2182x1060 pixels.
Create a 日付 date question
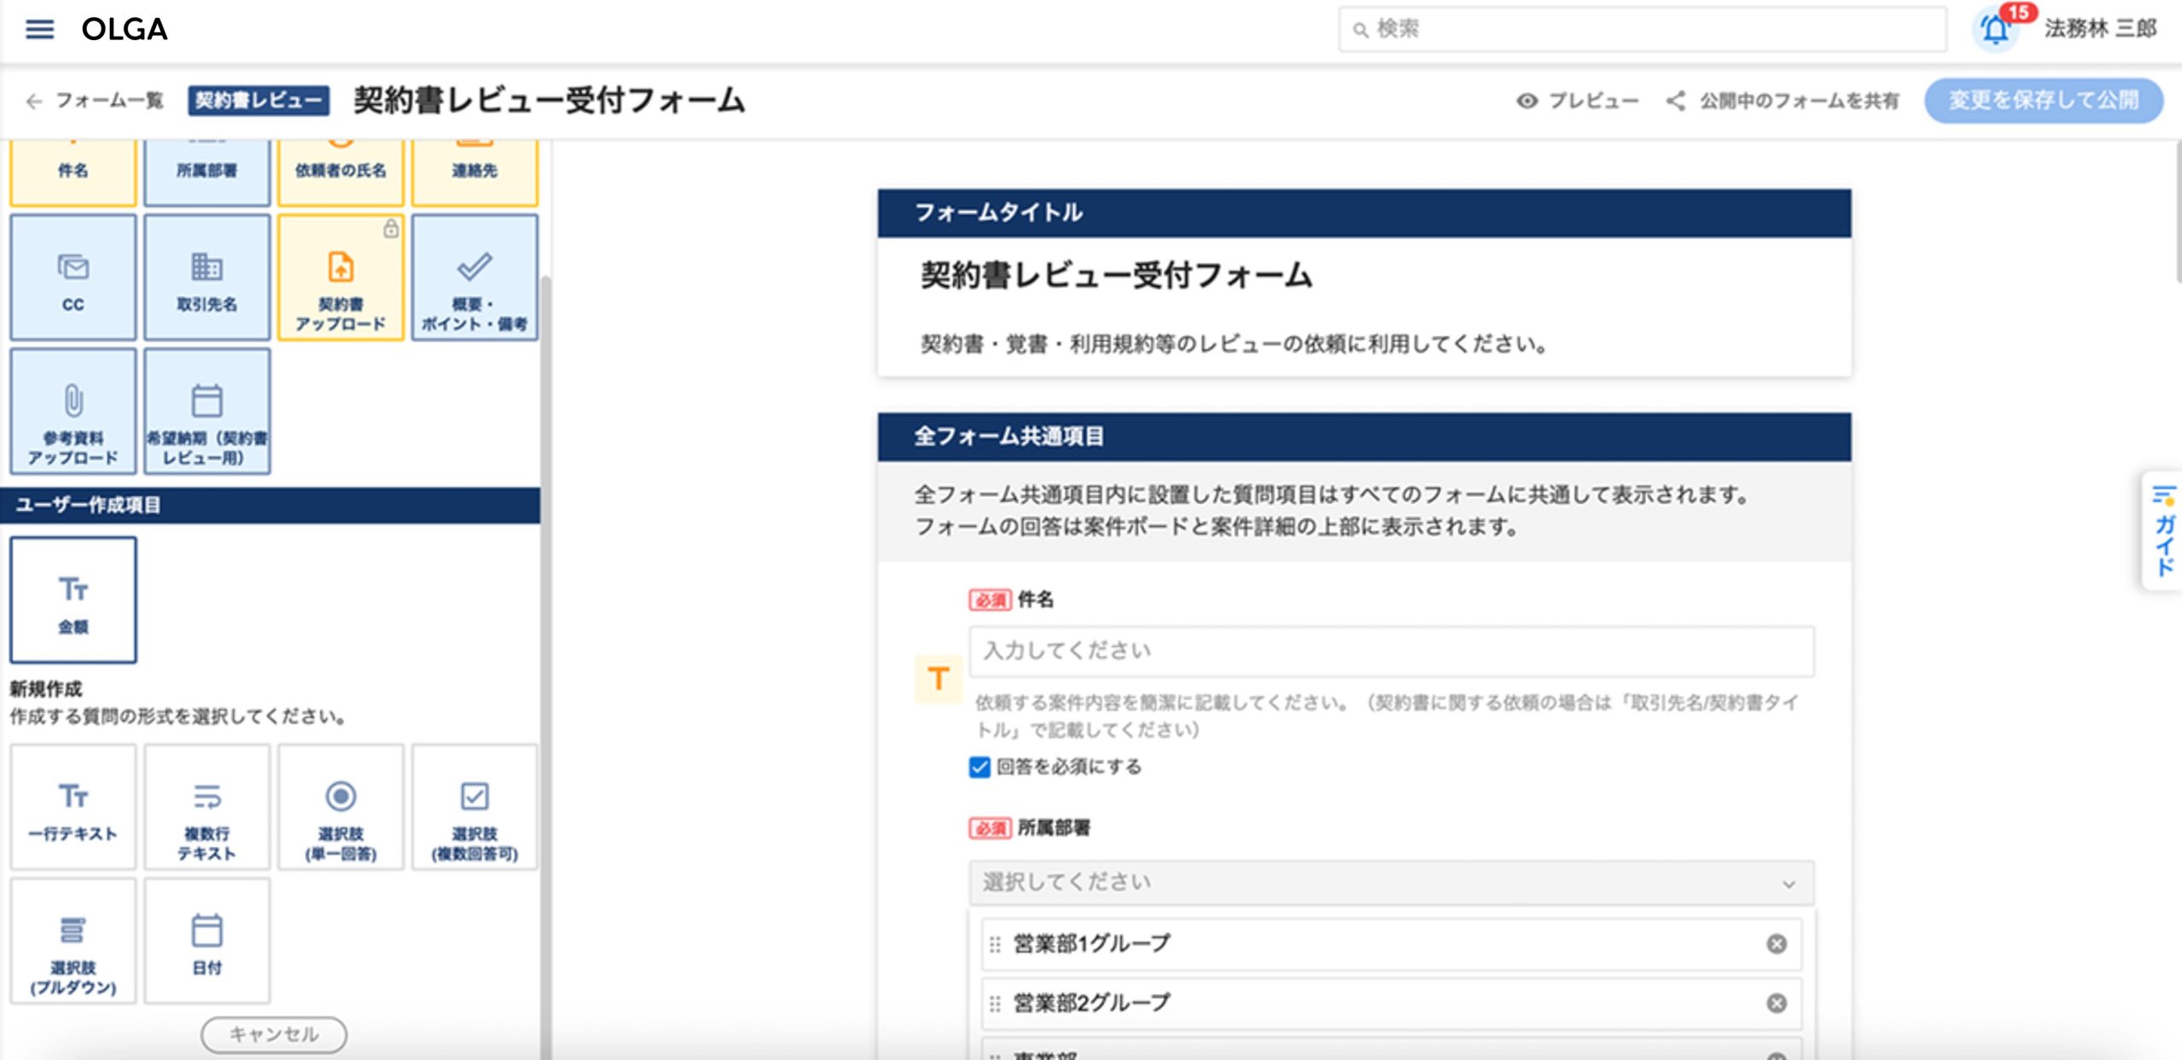click(x=206, y=942)
